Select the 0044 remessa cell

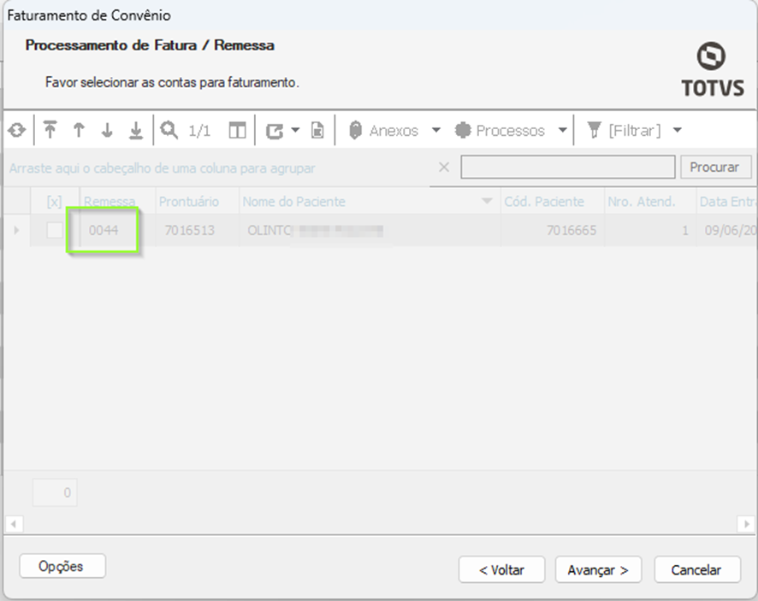tap(117, 230)
